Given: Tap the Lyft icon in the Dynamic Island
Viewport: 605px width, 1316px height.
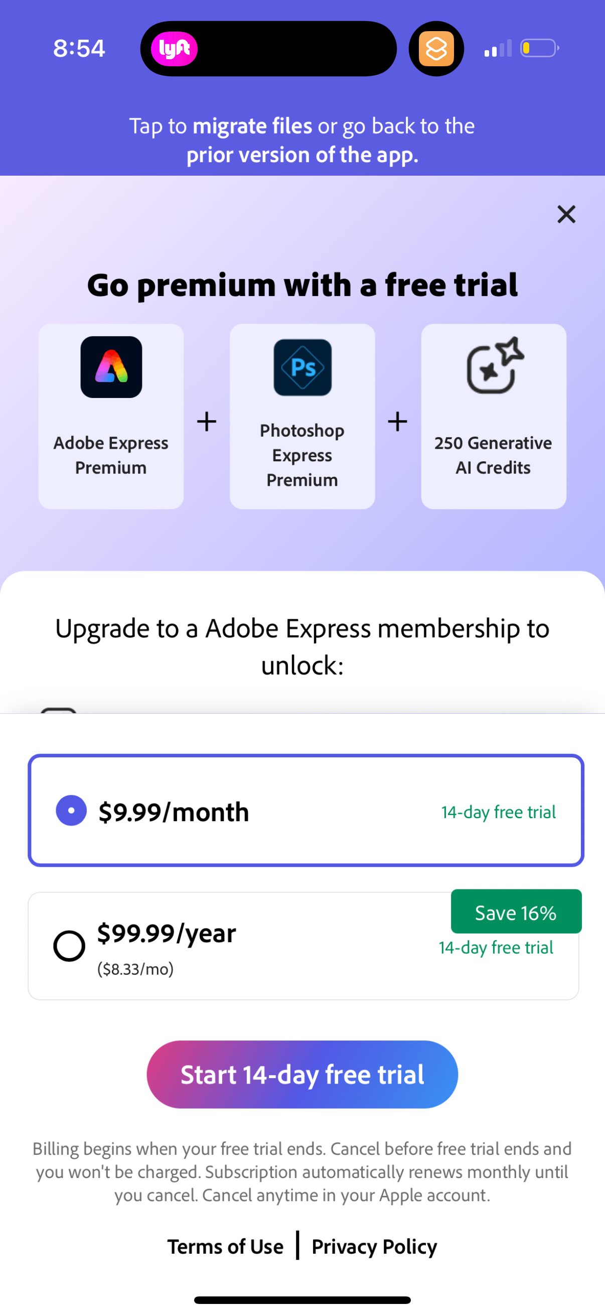Looking at the screenshot, I should coord(174,48).
